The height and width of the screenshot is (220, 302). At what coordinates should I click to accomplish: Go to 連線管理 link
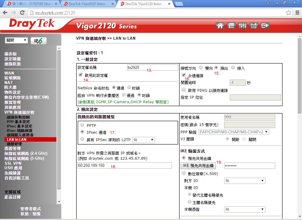pyautogui.click(x=14, y=144)
